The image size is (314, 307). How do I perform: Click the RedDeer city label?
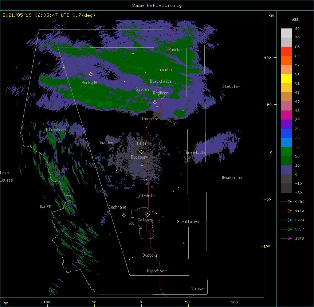click(x=161, y=93)
